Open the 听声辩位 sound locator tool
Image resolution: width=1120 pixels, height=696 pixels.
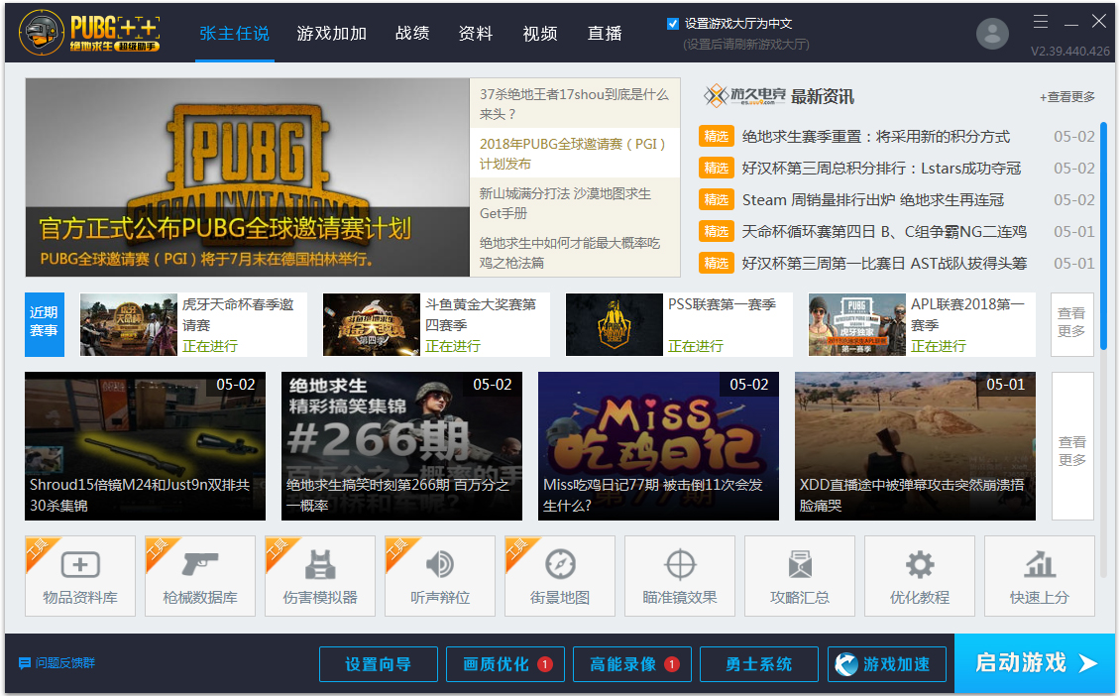[440, 576]
